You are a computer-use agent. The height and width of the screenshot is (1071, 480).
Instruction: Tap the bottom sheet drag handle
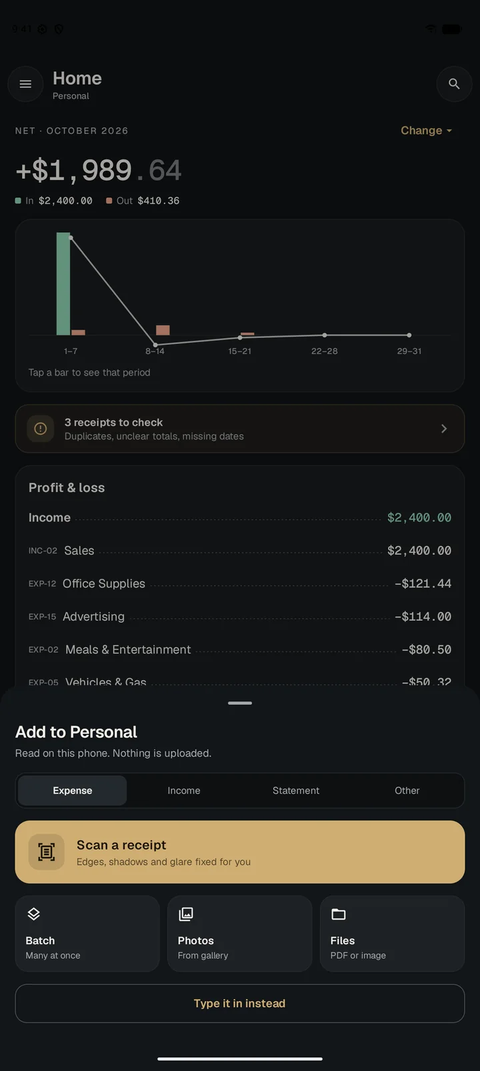(x=240, y=703)
